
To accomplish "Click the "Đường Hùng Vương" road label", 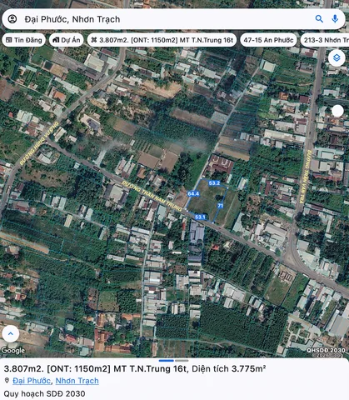I will 39,142.
